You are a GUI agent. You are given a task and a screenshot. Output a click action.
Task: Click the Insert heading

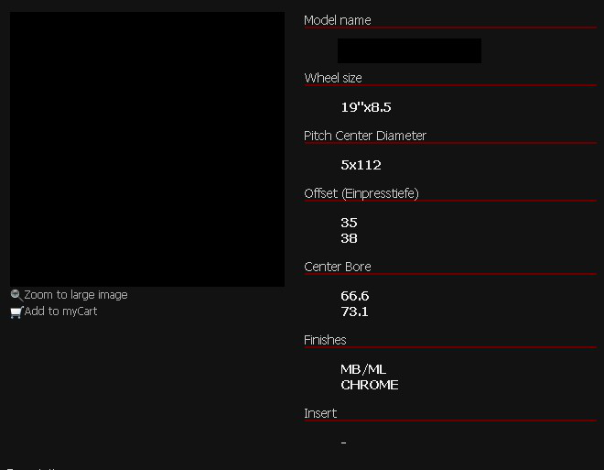pyautogui.click(x=320, y=413)
